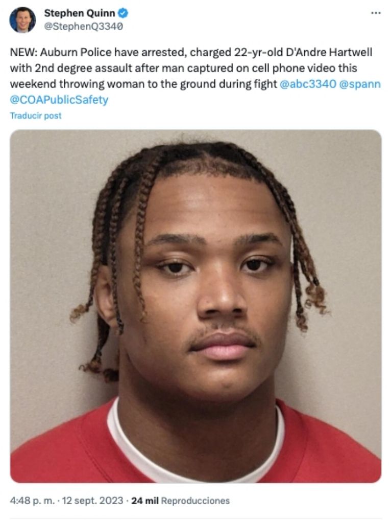This screenshot has height=520, width=392.
Task: Click the Stephen Quinn display name
Action: click(x=80, y=13)
